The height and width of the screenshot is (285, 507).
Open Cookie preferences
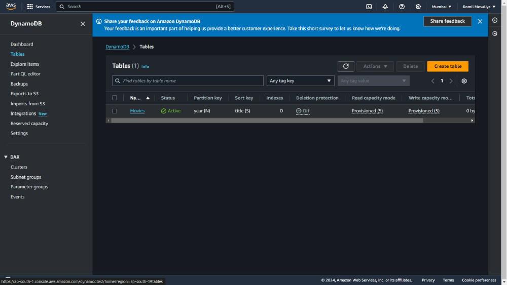tap(479, 280)
